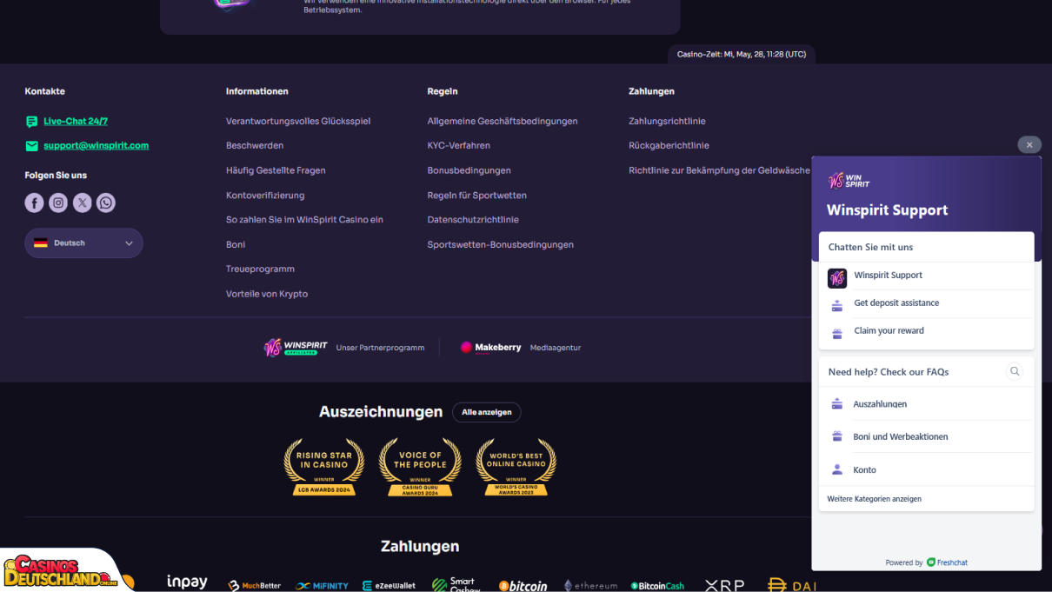Close the Winspirit Support chat widget
Viewport: 1052px width, 592px height.
[1029, 145]
